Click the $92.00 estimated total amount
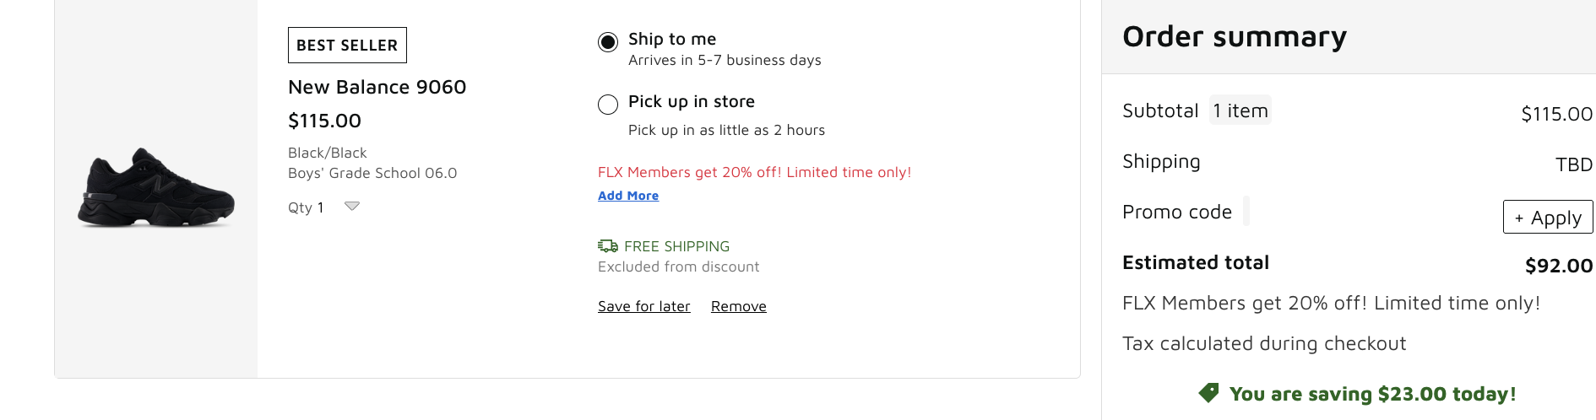1596x420 pixels. click(1558, 266)
